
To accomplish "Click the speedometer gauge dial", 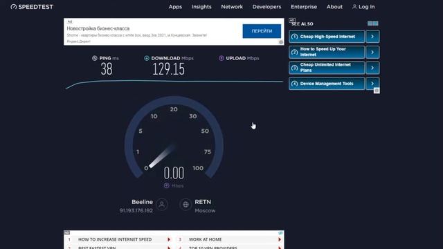I will [174, 137].
